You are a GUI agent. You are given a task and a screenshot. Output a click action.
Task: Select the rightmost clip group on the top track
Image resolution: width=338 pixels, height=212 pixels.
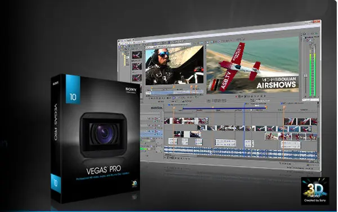(x=301, y=121)
